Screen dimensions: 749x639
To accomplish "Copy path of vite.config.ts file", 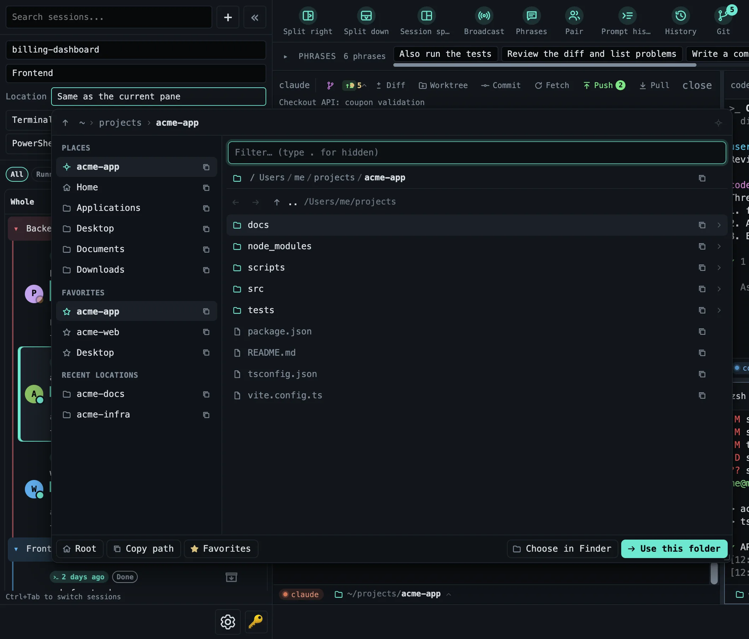I will (702, 395).
